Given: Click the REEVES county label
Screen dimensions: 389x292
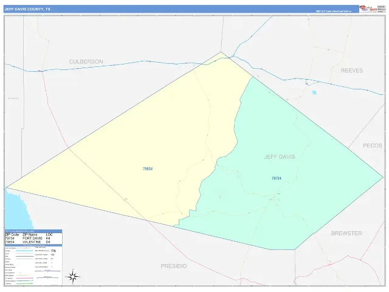Looking at the screenshot, I should tap(352, 71).
